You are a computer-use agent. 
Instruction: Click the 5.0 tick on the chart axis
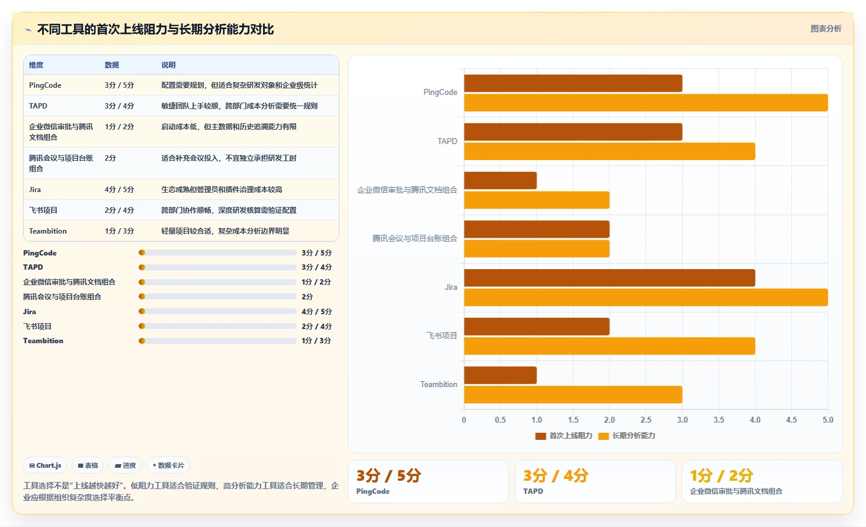coord(827,420)
